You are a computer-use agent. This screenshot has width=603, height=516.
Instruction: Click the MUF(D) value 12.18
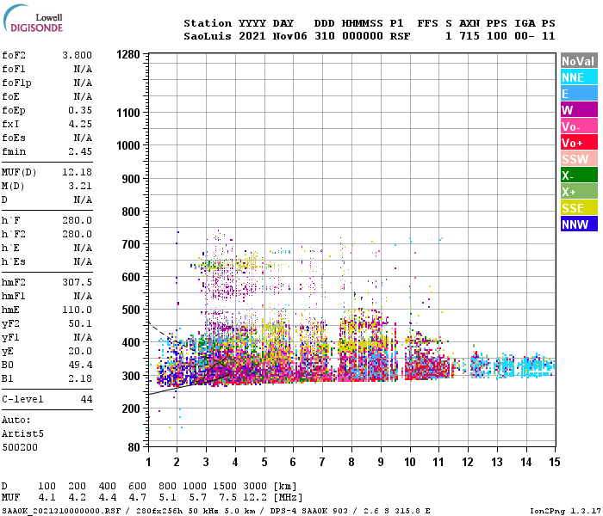click(x=77, y=172)
